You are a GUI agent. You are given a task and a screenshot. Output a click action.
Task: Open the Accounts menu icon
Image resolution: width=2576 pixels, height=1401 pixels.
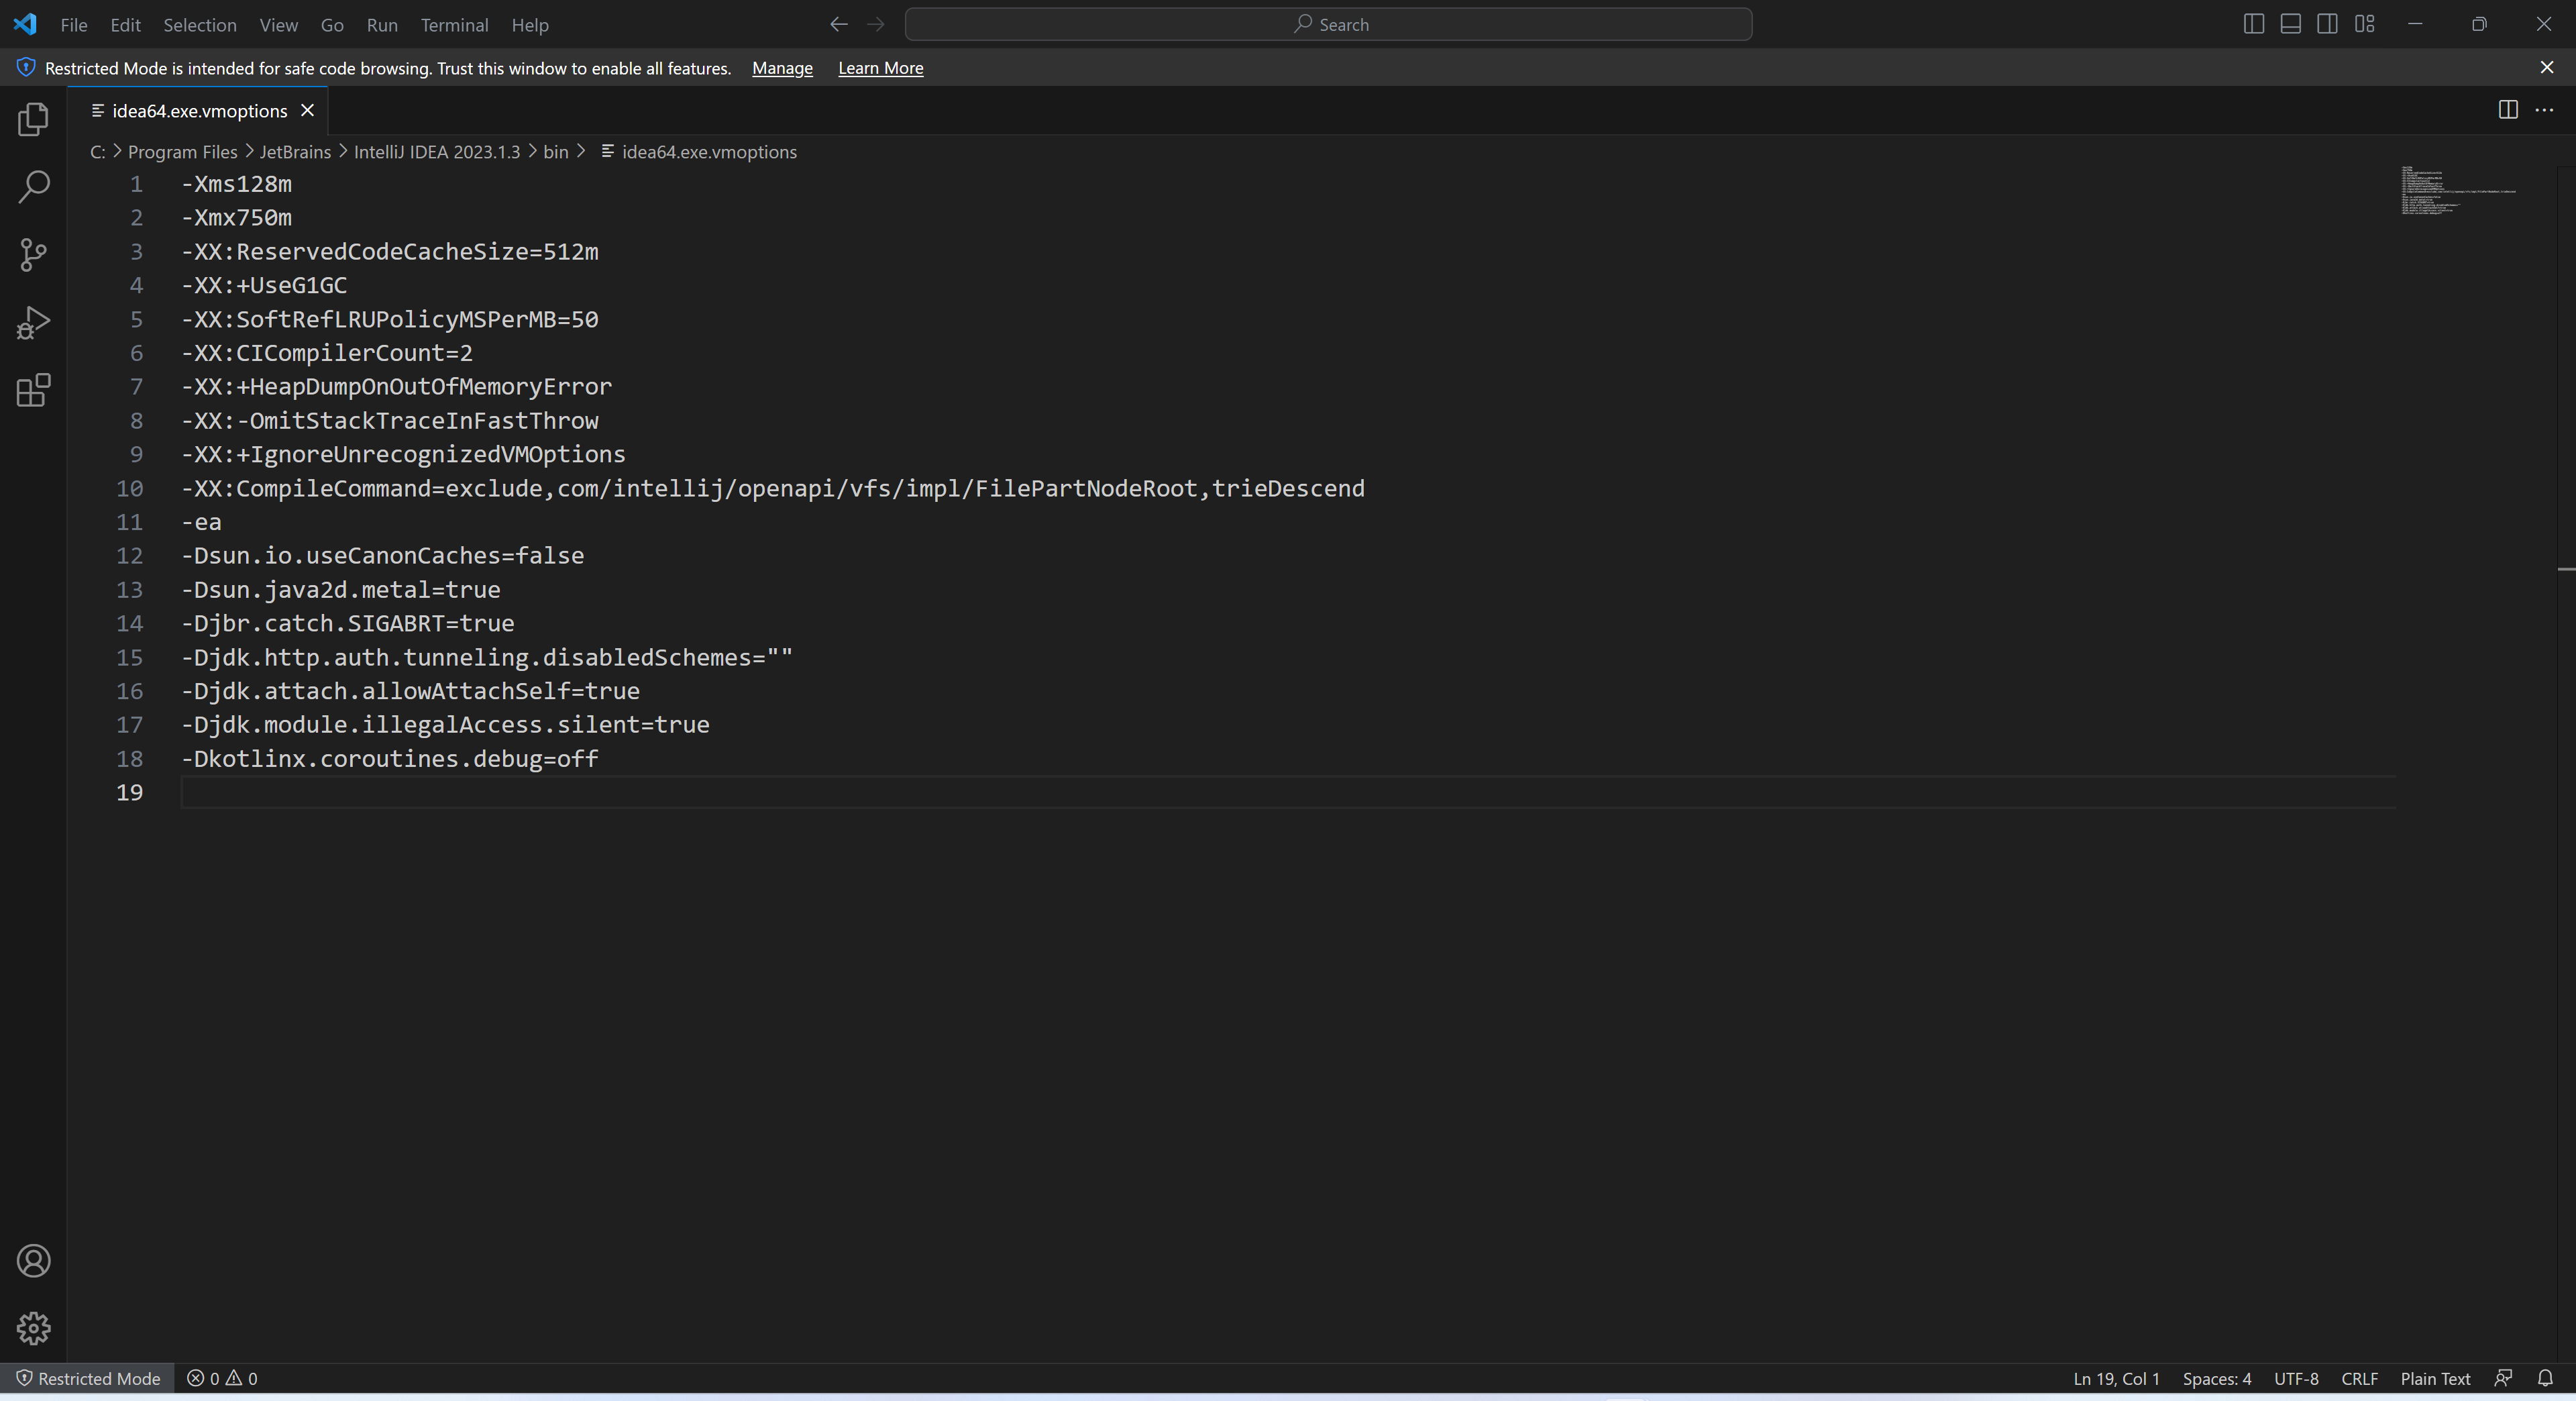(33, 1261)
